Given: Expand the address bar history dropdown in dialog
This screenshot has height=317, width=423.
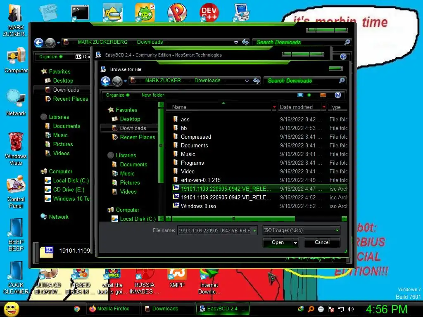Looking at the screenshot, I should tap(247, 80).
